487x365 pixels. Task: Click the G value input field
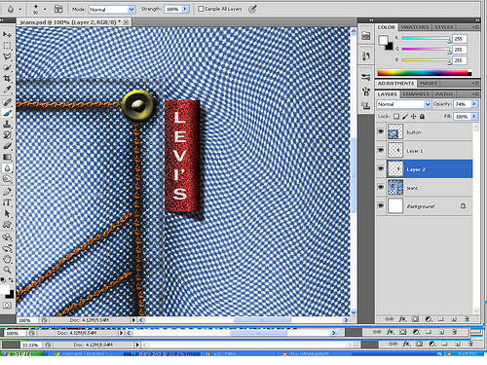point(460,50)
